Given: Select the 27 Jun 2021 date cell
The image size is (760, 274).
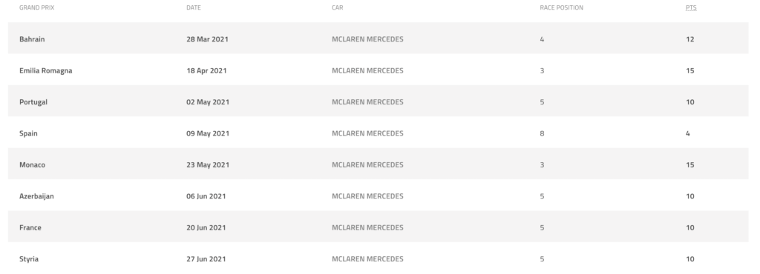Looking at the screenshot, I should point(206,259).
